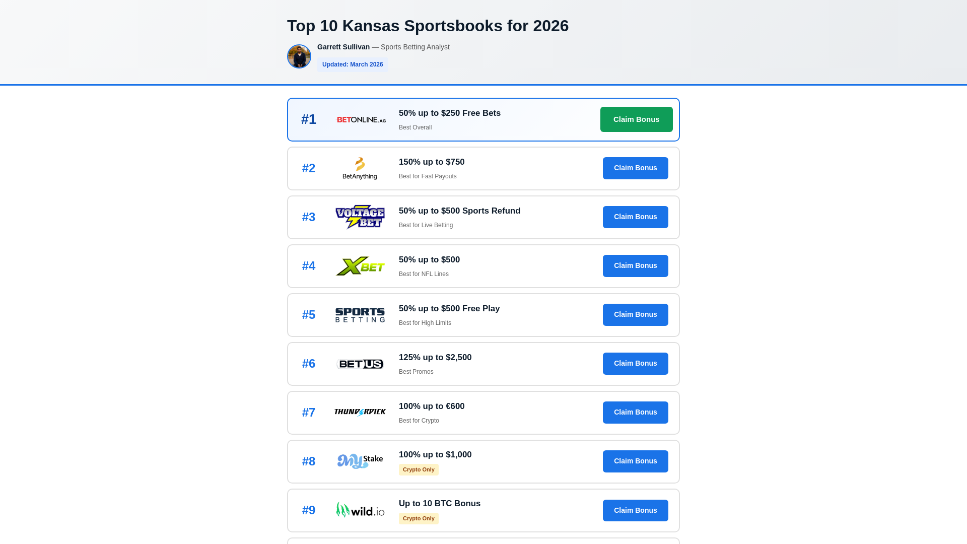967x544 pixels.
Task: Click the Thunderpick logo
Action: click(x=360, y=413)
